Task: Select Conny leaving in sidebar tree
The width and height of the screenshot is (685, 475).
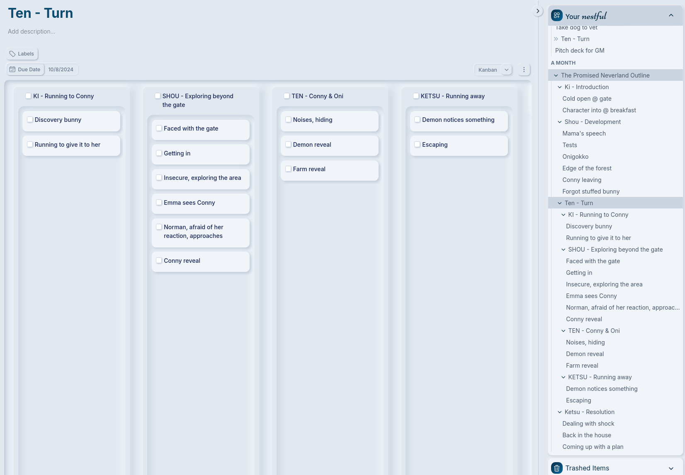Action: 582,180
